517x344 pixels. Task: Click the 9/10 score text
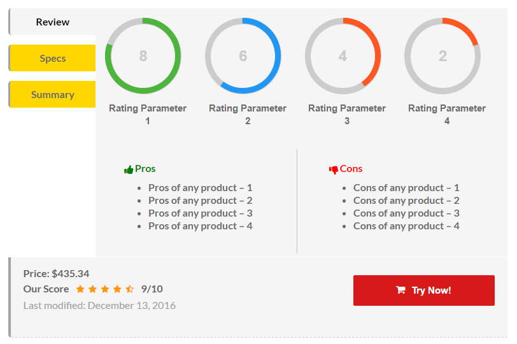point(152,289)
